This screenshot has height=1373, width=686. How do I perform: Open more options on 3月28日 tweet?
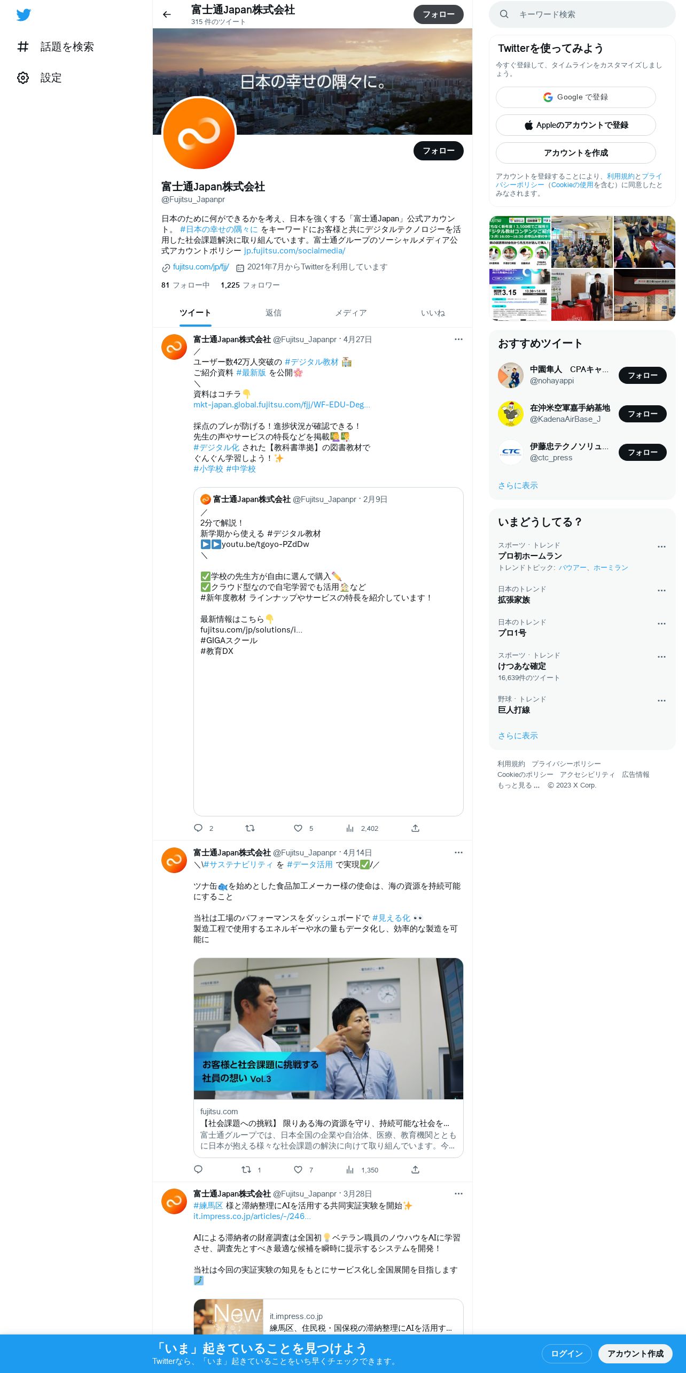tap(458, 1194)
